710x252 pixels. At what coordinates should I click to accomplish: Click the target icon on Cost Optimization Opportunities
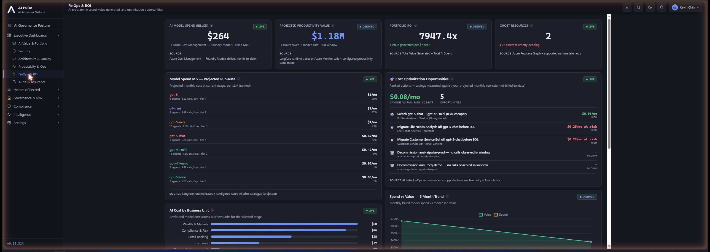pyautogui.click(x=392, y=79)
